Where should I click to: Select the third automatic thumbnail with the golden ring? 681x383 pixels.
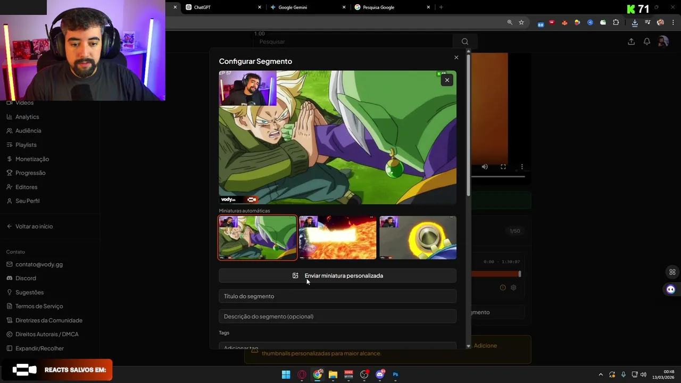pos(418,237)
